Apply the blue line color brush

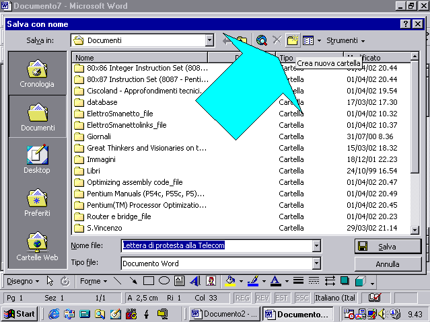[253, 281]
